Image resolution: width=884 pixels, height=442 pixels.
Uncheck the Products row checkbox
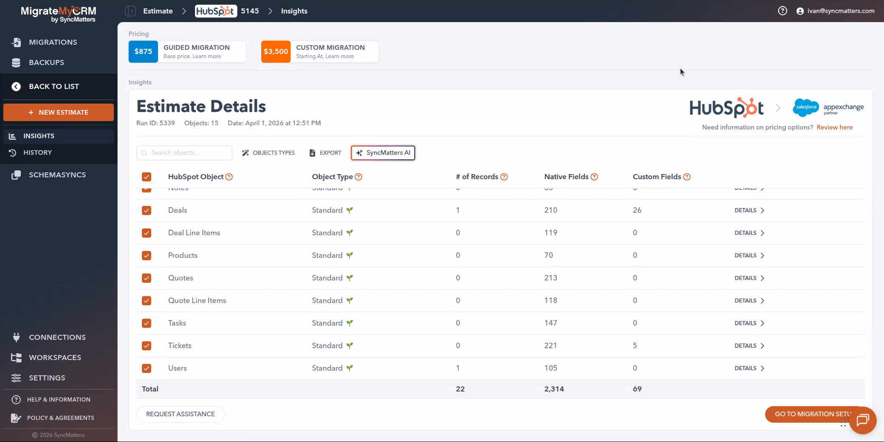(147, 256)
